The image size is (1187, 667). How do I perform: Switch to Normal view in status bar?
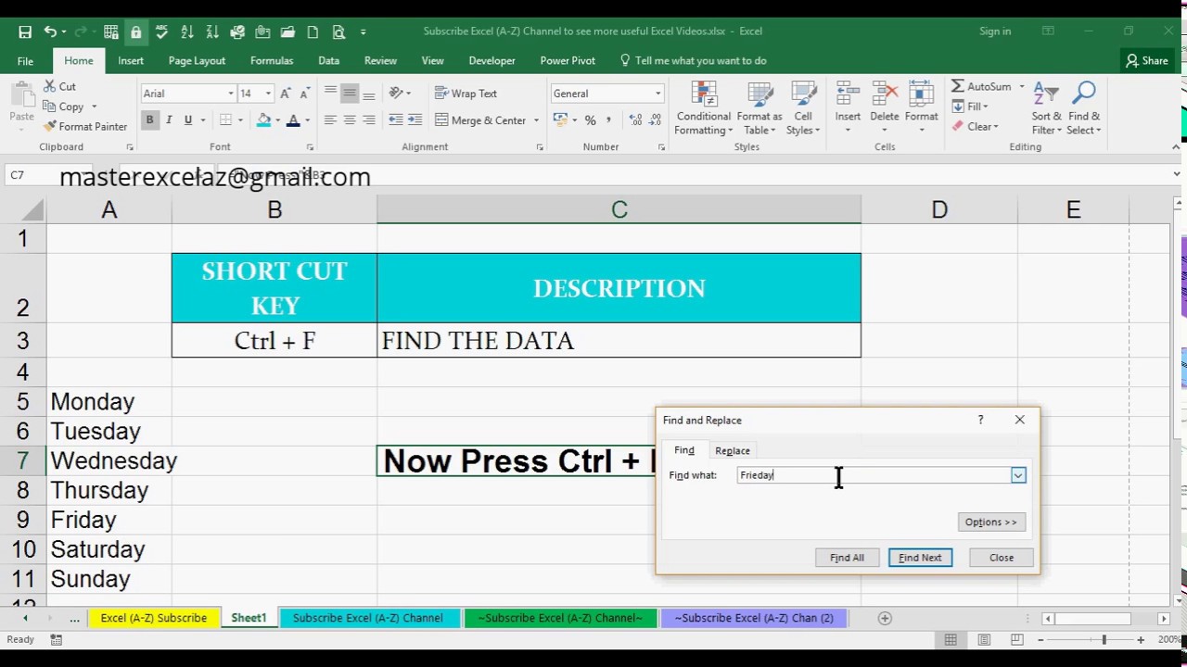tap(951, 640)
